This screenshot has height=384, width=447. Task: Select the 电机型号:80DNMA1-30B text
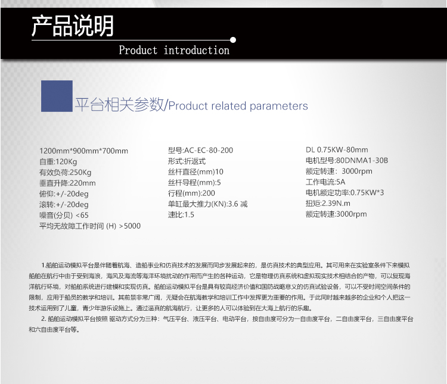point(347,161)
